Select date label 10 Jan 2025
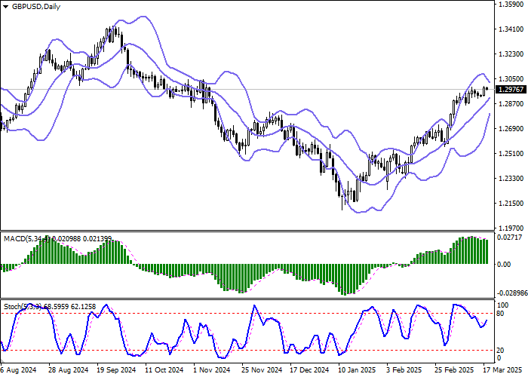This screenshot has height=377, width=528. click(358, 370)
